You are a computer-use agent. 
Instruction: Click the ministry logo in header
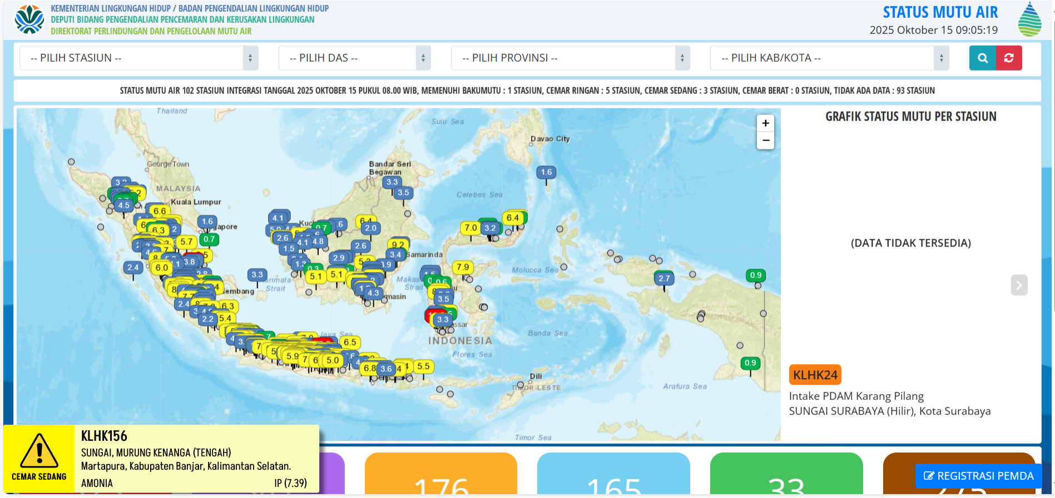(x=29, y=19)
